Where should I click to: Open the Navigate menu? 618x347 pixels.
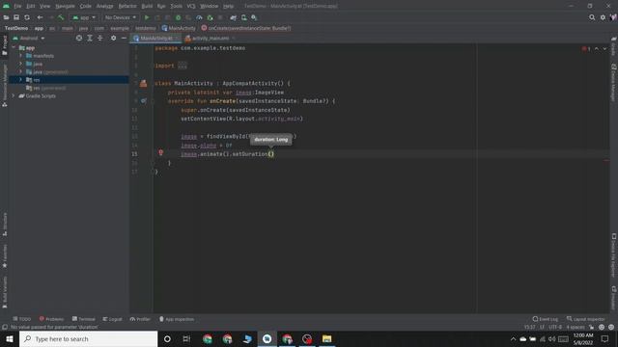(65, 6)
